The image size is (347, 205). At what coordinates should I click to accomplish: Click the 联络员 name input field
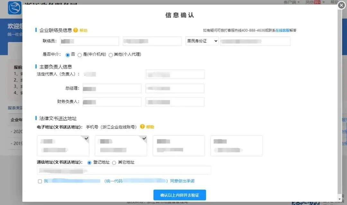tap(89, 41)
